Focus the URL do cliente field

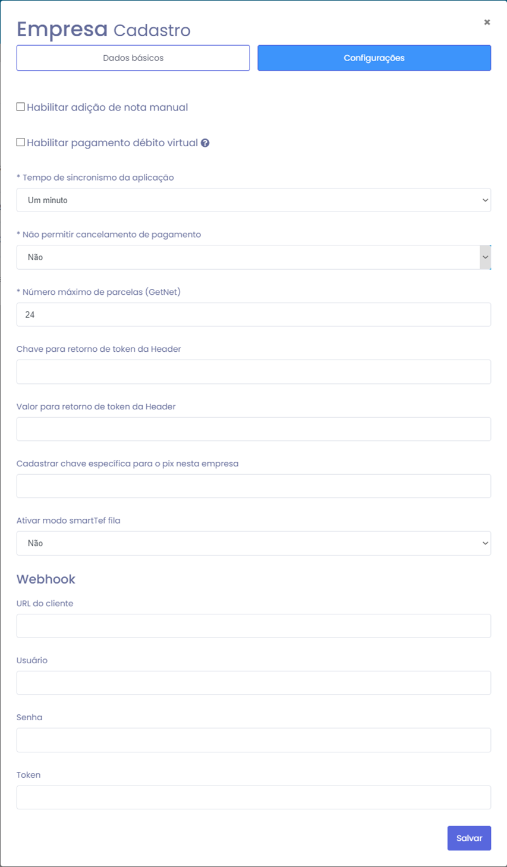click(x=254, y=626)
